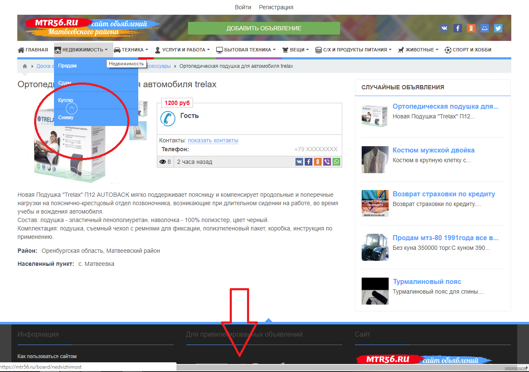Open Moi Mir page from header icons
This screenshot has width=529, height=372.
tap(485, 28)
